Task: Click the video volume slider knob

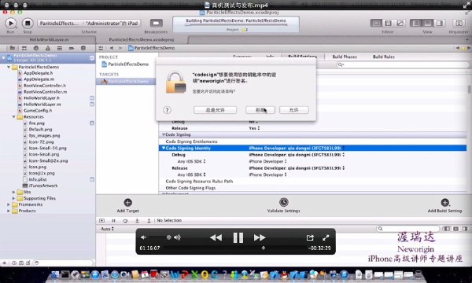Action: click(168, 237)
